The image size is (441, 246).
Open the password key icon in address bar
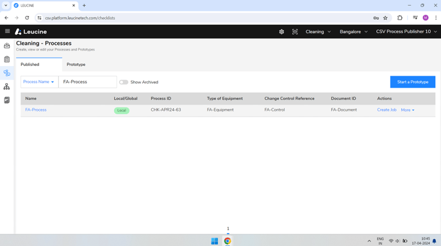376,18
